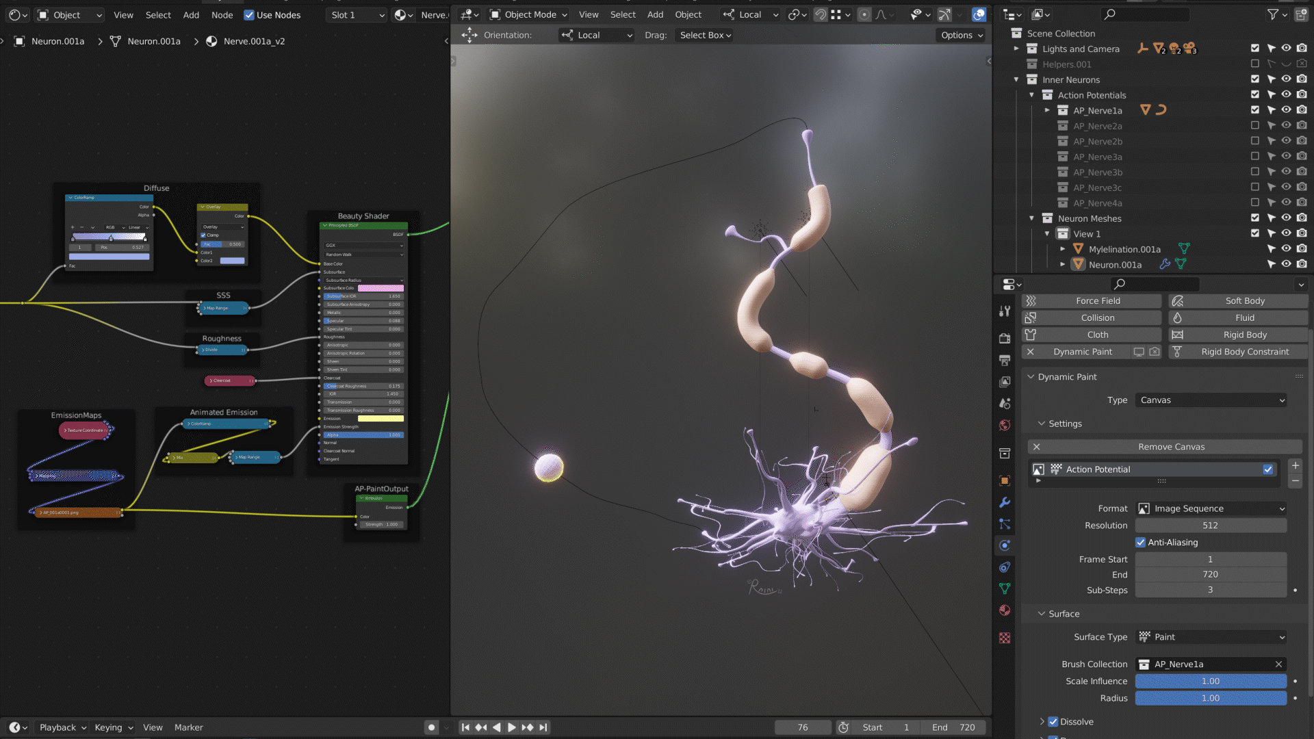
Task: Click new collection icon in Outliner header
Action: [x=1301, y=14]
